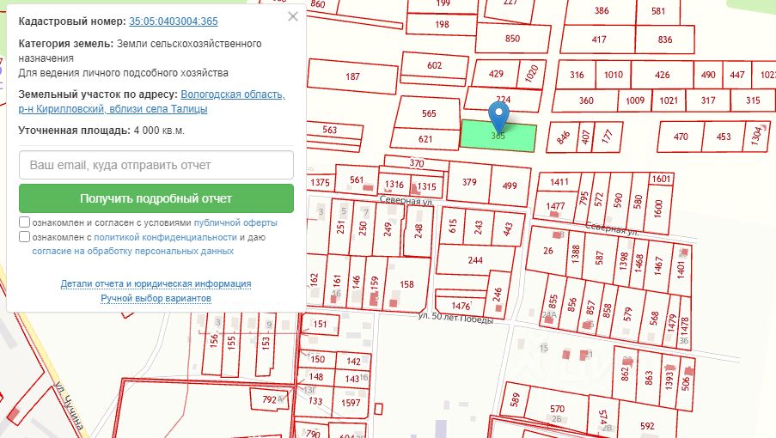Click the ул. 50 лет Победы label

pyautogui.click(x=455, y=318)
